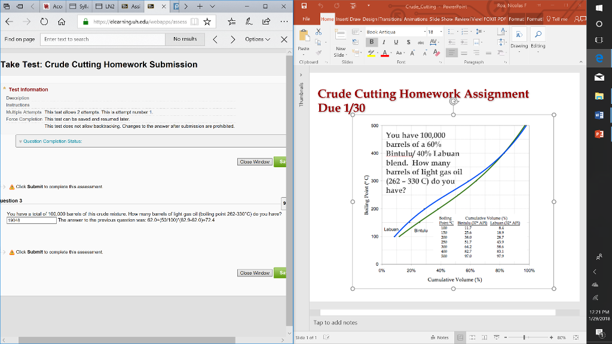
Task: Add page to favorites with star icon
Action: 207,22
